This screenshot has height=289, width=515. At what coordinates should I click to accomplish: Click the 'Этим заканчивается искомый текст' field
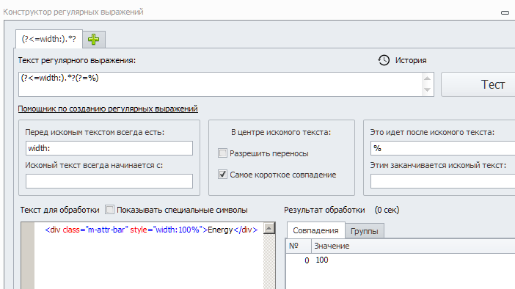click(443, 181)
